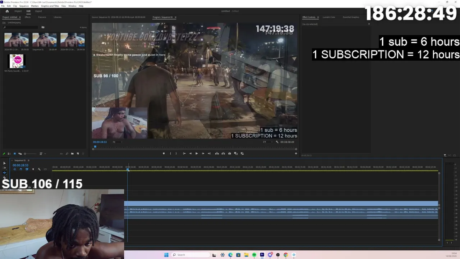Image resolution: width=460 pixels, height=259 pixels.
Task: Toggle Linked Selection in timeline
Action: click(27, 169)
